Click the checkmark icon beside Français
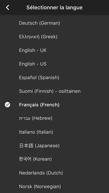 pyautogui.click(x=8, y=105)
